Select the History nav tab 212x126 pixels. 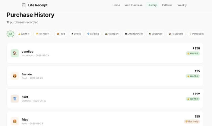click(152, 5)
